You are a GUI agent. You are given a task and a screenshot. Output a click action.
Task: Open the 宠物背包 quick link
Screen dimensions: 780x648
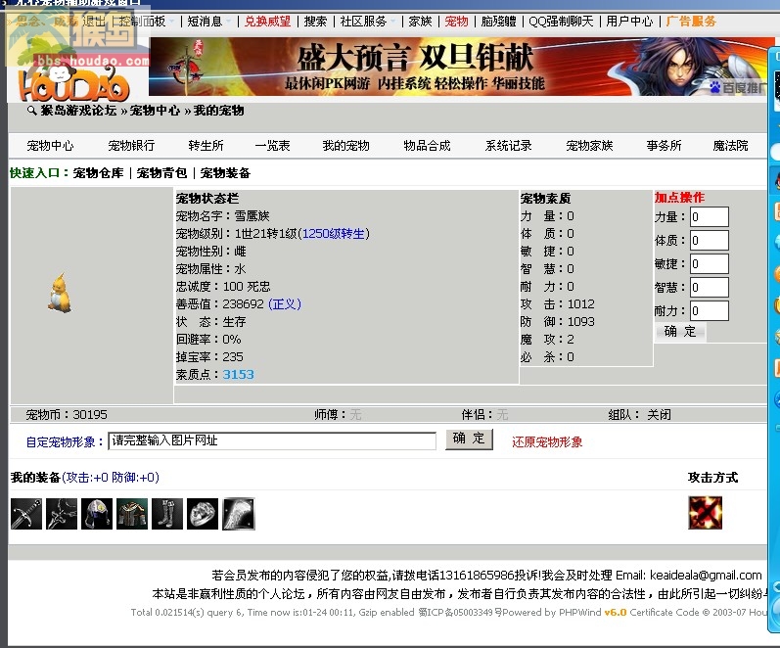(161, 173)
